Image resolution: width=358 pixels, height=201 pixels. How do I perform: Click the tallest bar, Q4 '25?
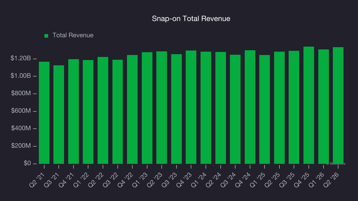pyautogui.click(x=309, y=105)
